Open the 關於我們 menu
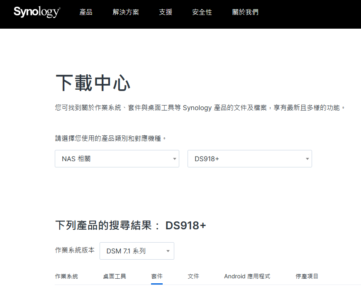 pos(245,12)
